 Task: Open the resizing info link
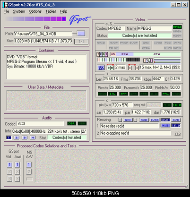point(178,134)
